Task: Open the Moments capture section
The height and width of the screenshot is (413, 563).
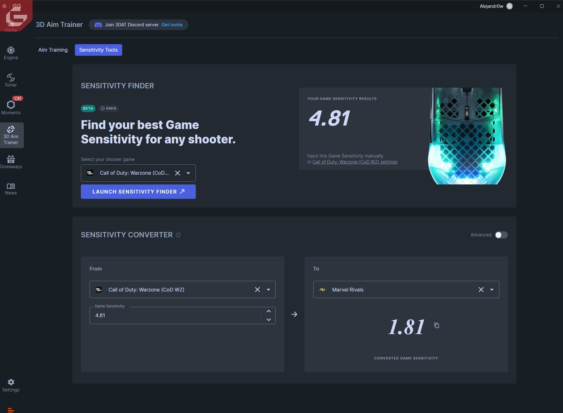Action: [11, 107]
